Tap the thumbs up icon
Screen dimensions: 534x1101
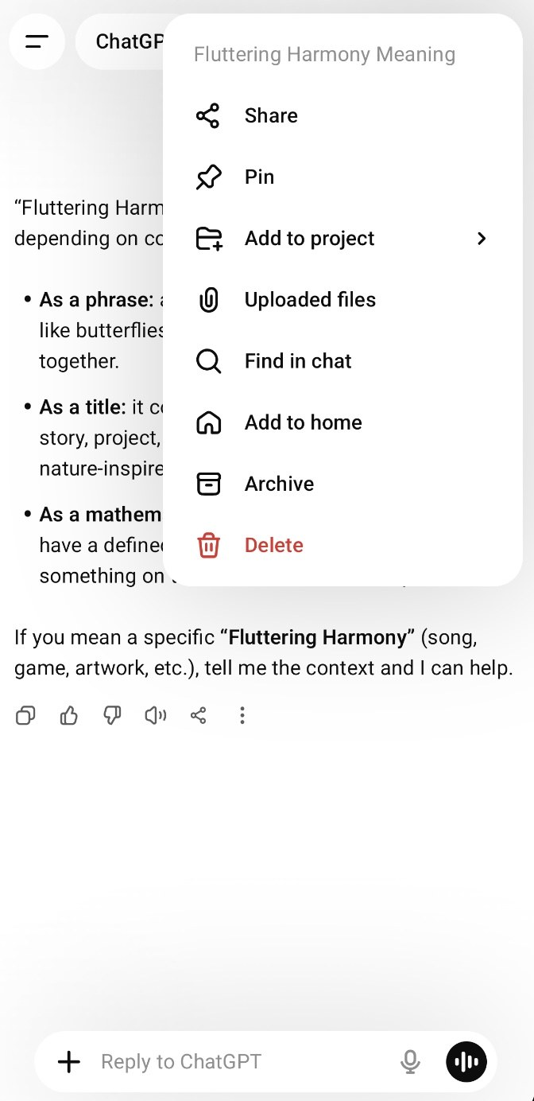click(x=69, y=716)
